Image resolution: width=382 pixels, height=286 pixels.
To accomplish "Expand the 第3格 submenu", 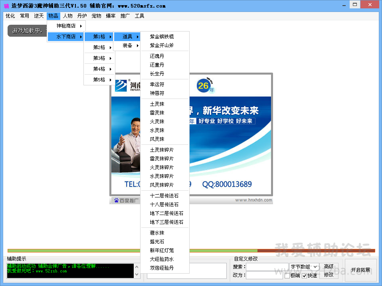I will coord(99,58).
